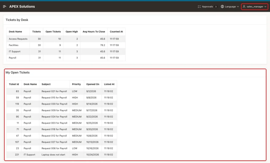270x163 pixels.
Task: Click the Ticket Id column header
Action: point(14,84)
